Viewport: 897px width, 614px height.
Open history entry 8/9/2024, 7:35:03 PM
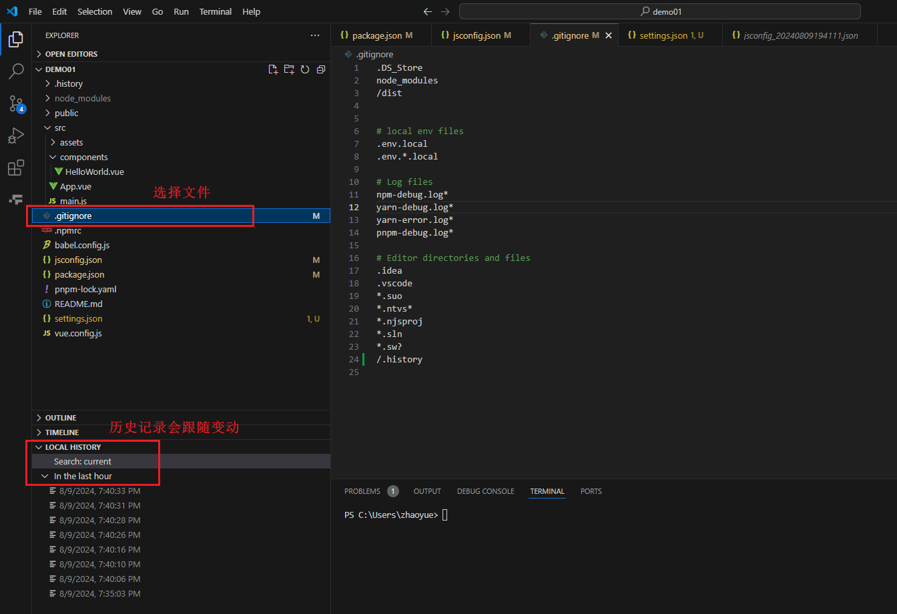99,593
